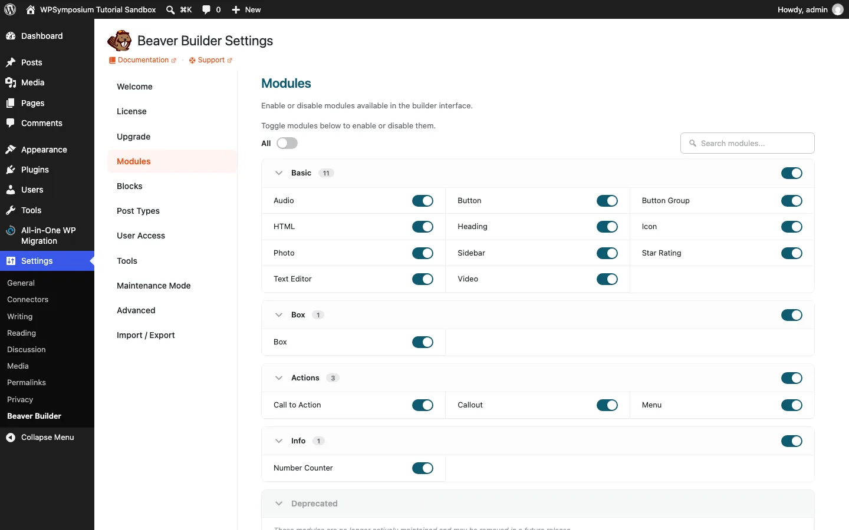Click the Documentation book icon
This screenshot has height=530, width=849.
pos(112,60)
